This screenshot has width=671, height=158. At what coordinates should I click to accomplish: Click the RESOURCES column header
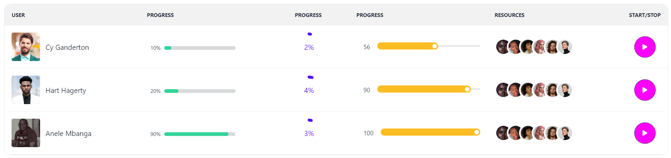point(509,15)
